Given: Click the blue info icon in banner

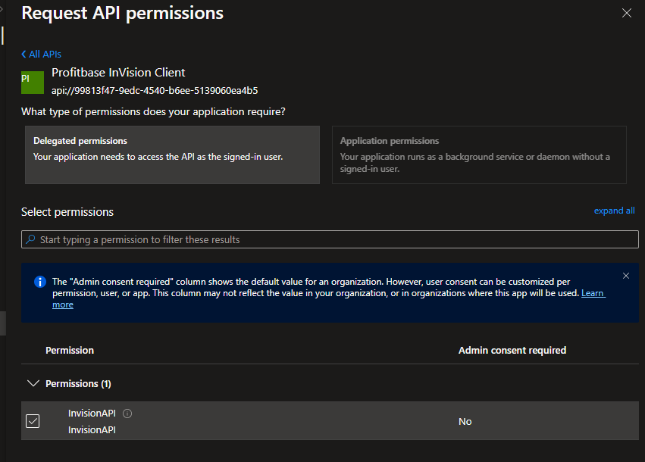Looking at the screenshot, I should click(x=40, y=282).
